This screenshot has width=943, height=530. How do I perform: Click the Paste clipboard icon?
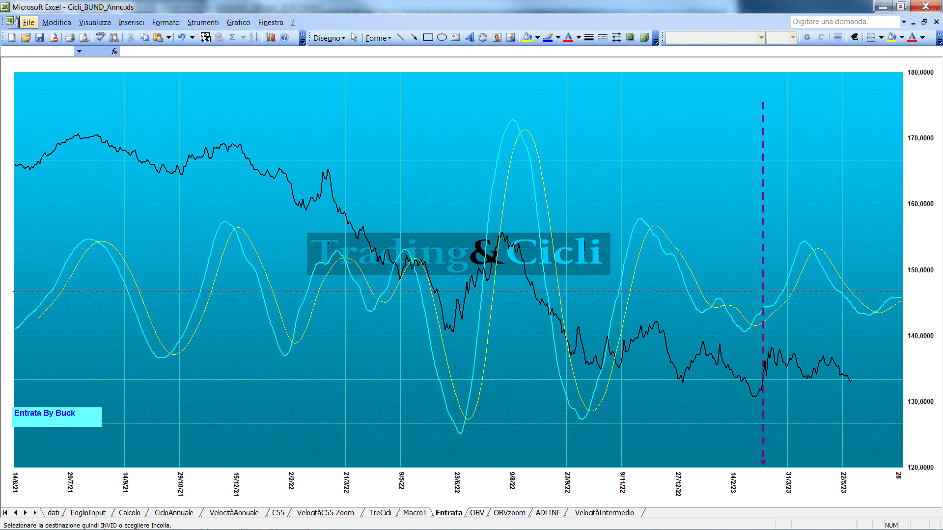point(158,37)
